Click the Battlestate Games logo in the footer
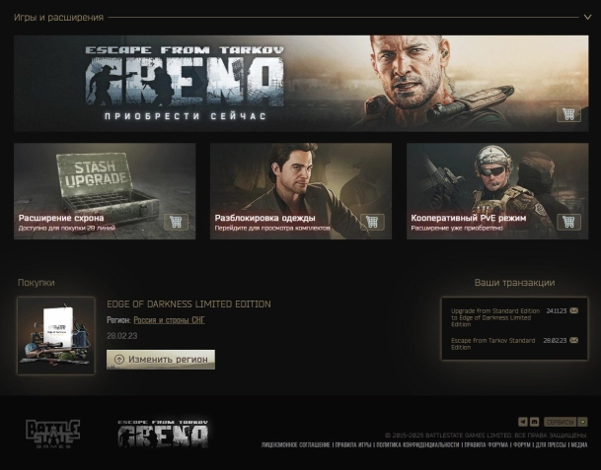The width and height of the screenshot is (601, 470). (53, 434)
